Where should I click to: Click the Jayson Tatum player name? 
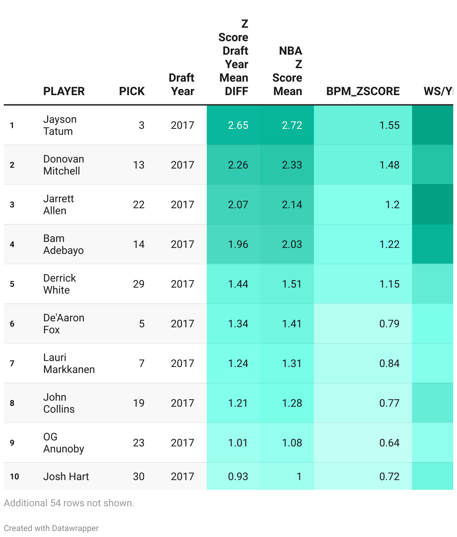[x=60, y=125]
